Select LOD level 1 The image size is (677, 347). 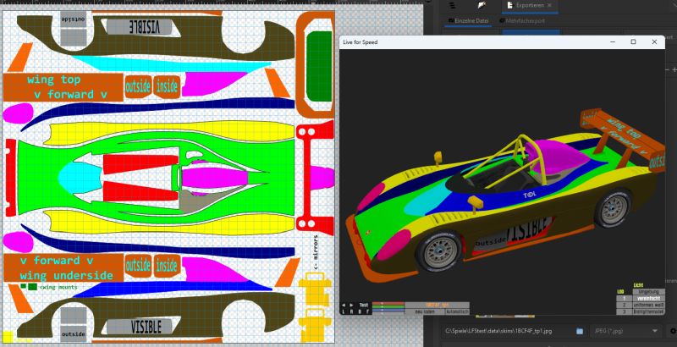[x=624, y=298]
